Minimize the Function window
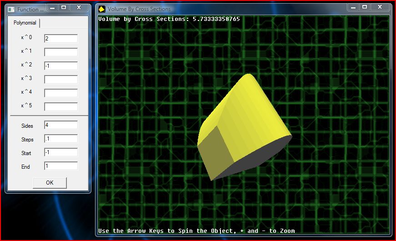The height and width of the screenshot is (241, 396). click(52, 8)
